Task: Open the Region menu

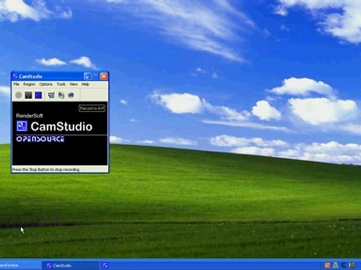Action: tap(29, 84)
